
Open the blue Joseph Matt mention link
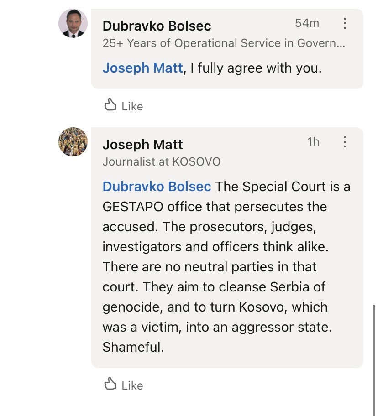point(142,68)
